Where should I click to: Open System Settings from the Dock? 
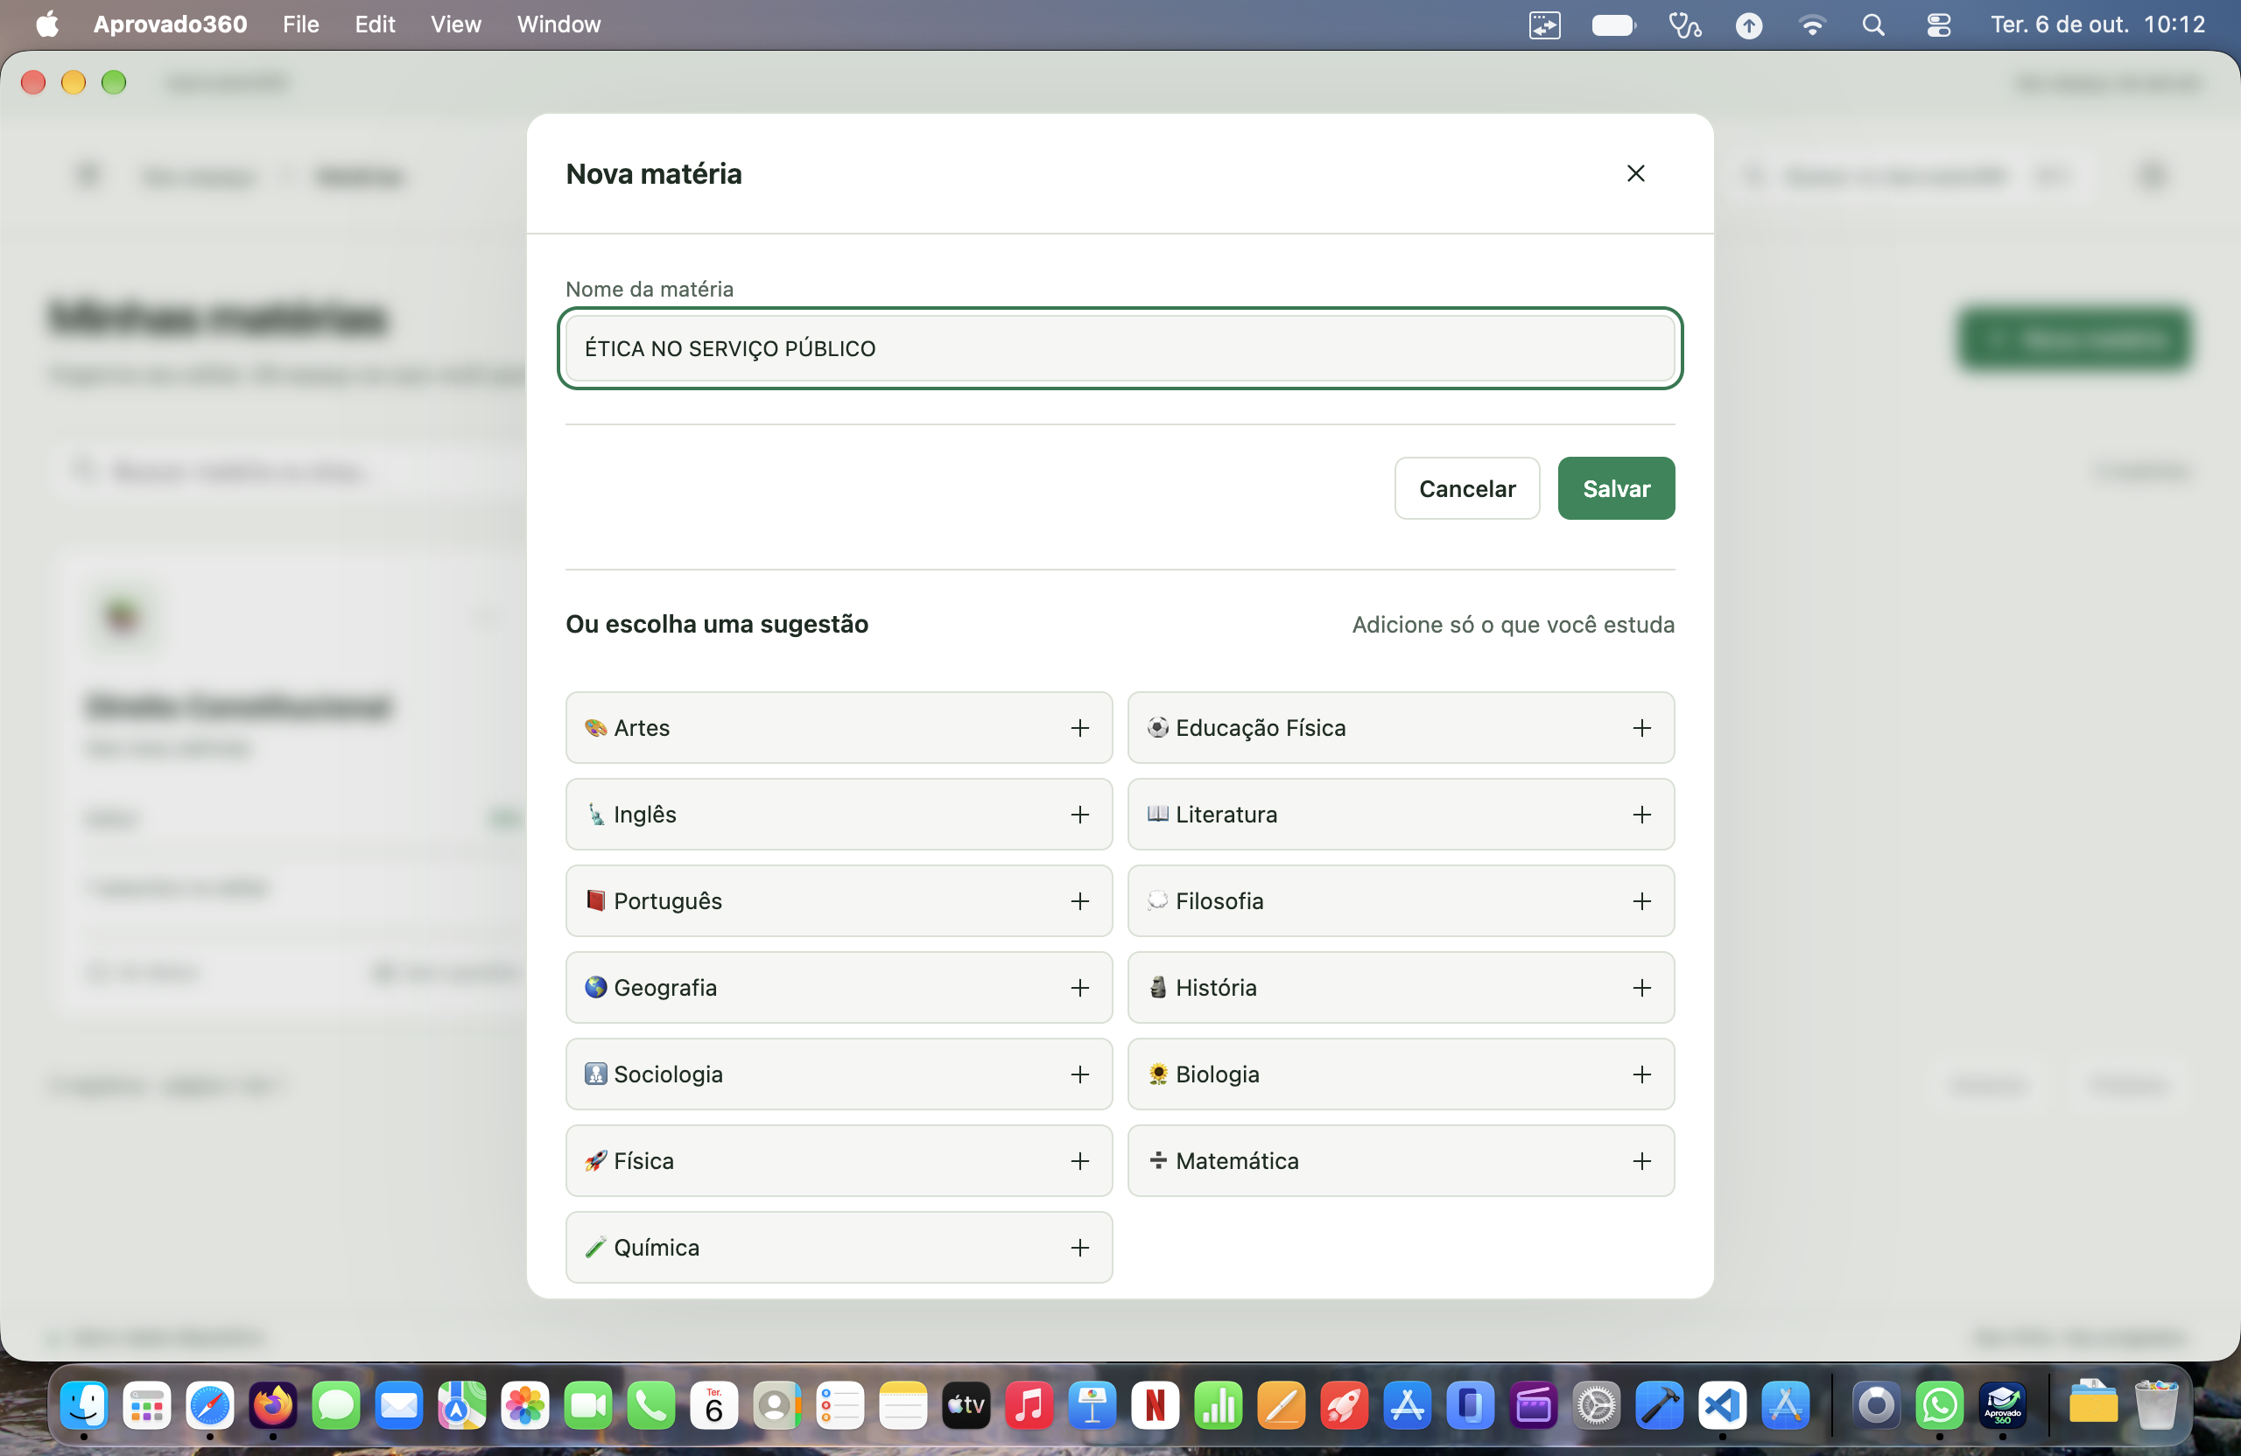tap(1596, 1405)
